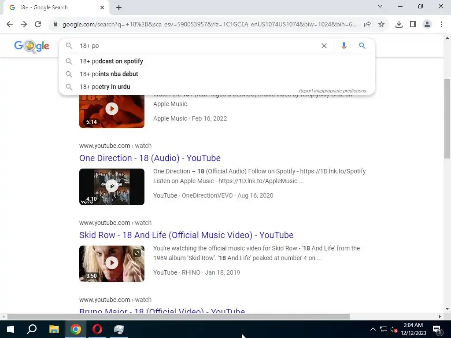Go forward to the next page
This screenshot has height=338, width=451.
click(x=24, y=25)
